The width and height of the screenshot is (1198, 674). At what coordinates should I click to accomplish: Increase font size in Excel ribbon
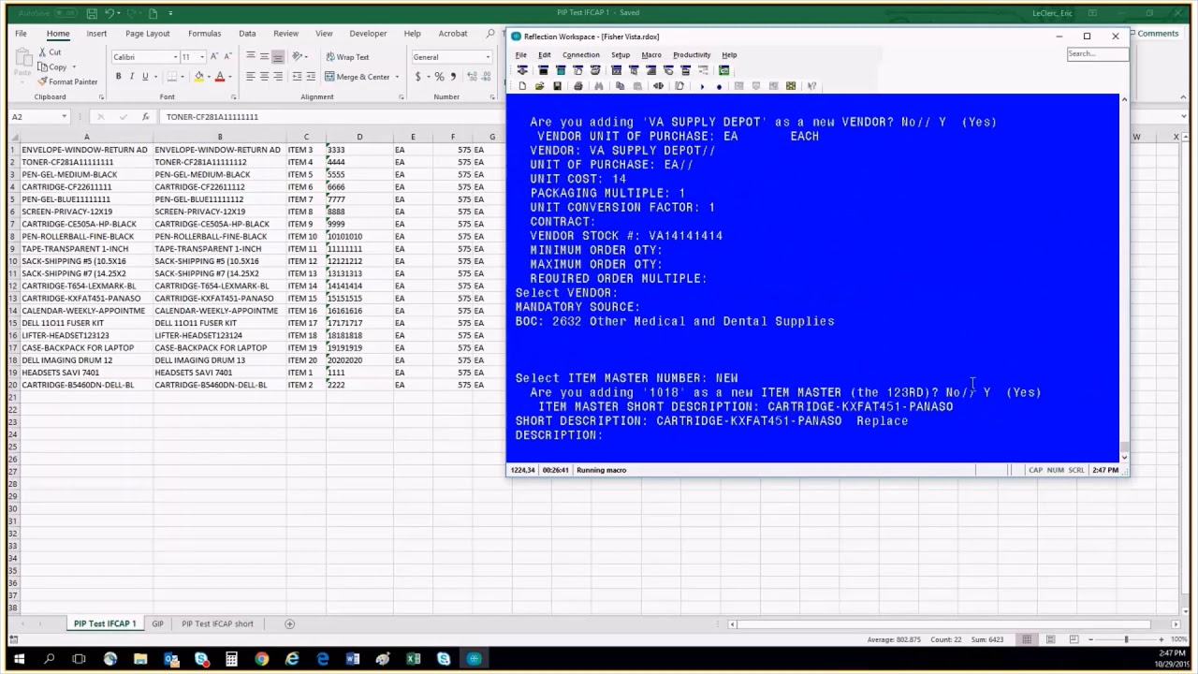tap(214, 57)
